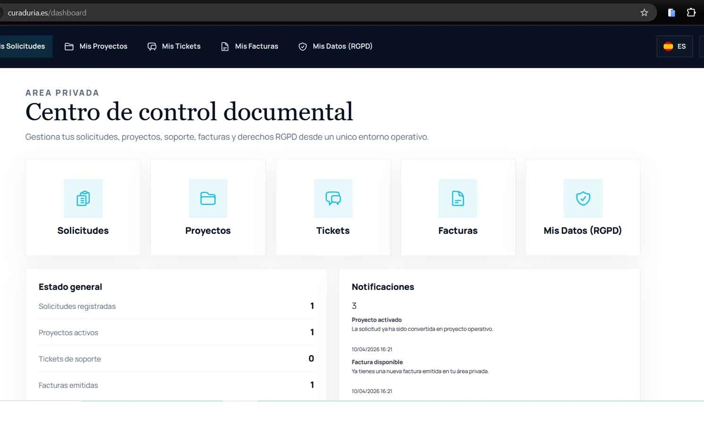Open the Tickets card label

[x=333, y=231]
